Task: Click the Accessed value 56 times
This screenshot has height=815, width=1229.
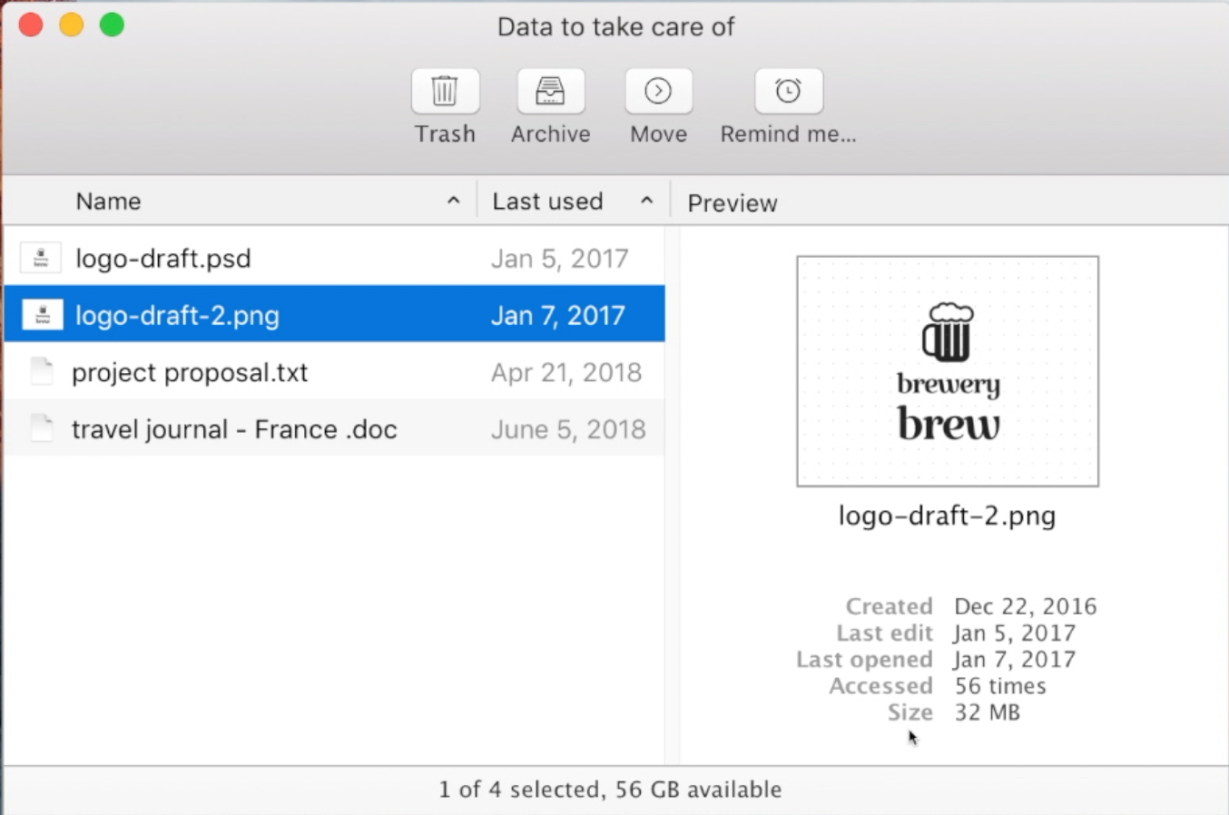Action: coord(1000,685)
